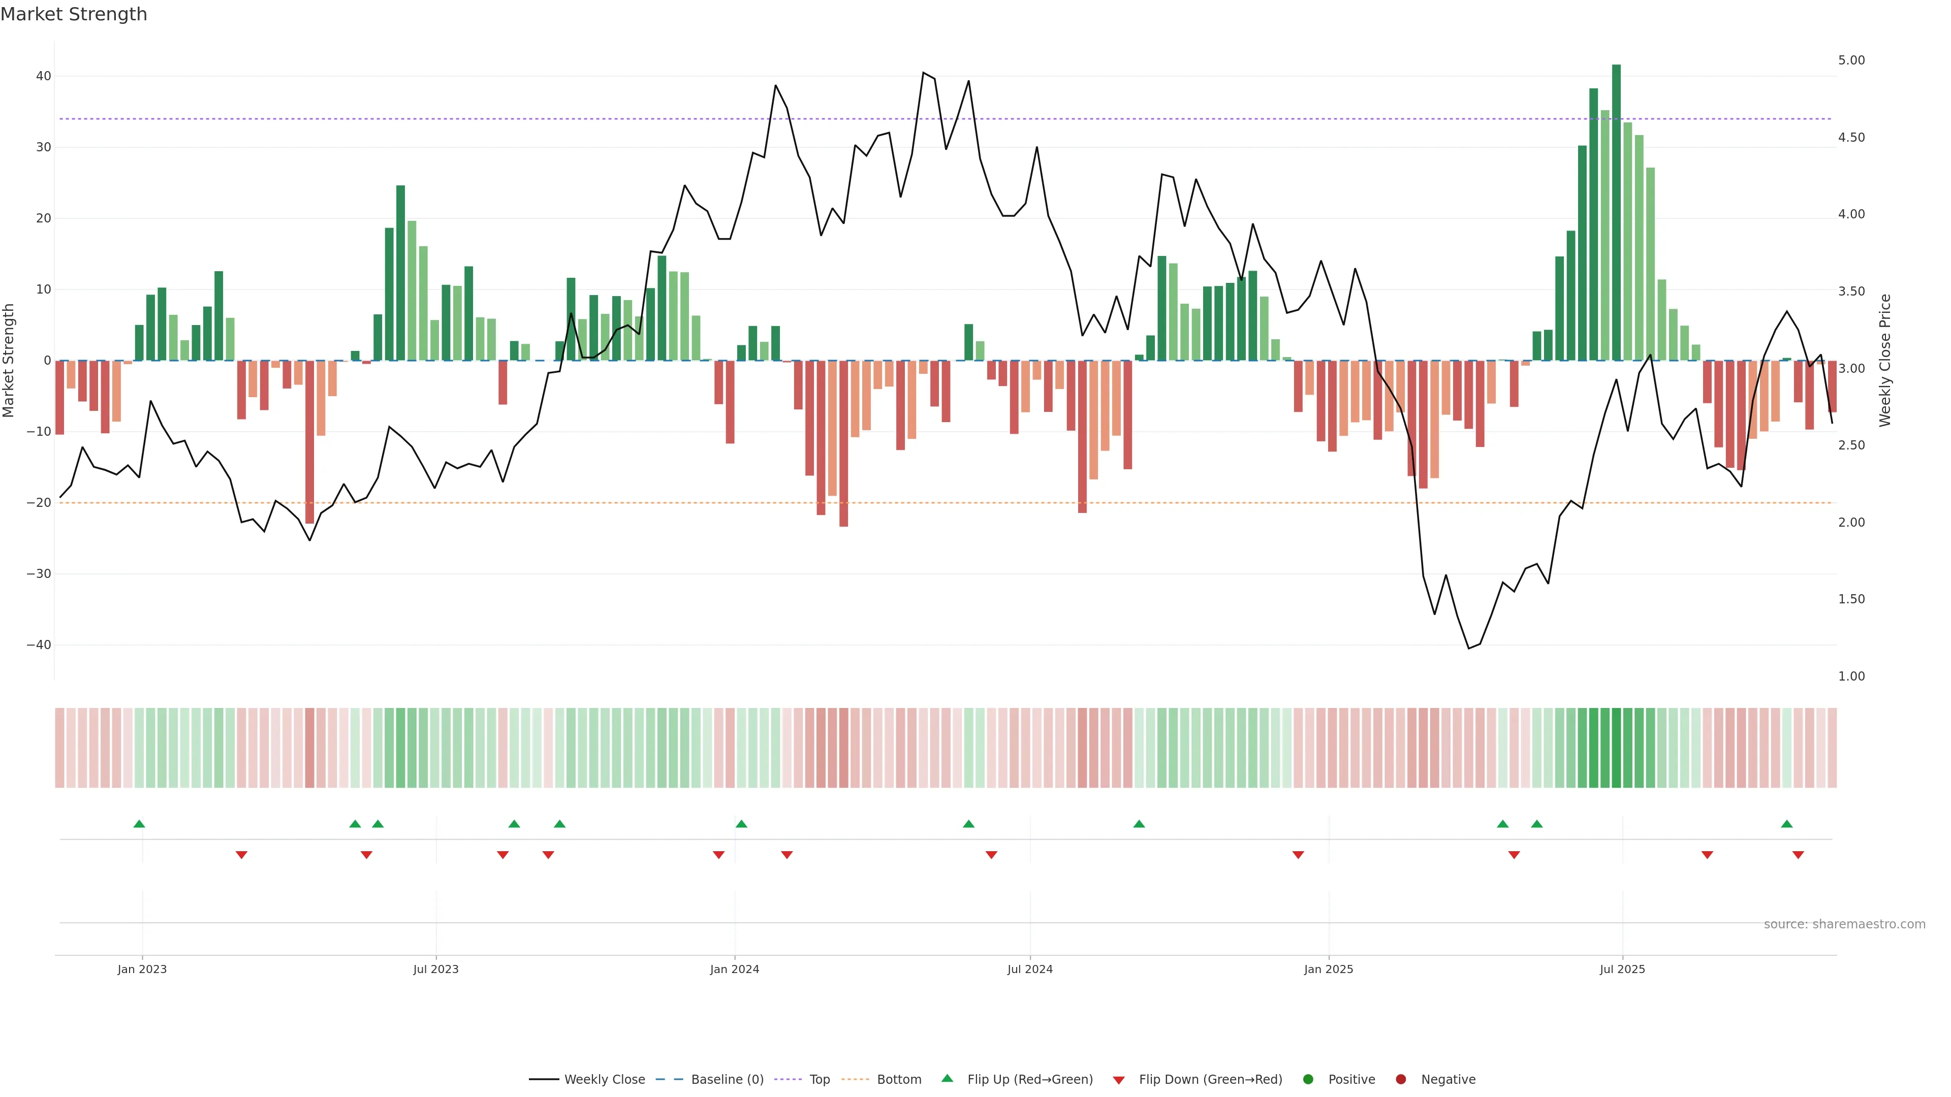Click the 5.00 right axis tick label
Image resolution: width=1951 pixels, height=1097 pixels.
pyautogui.click(x=1851, y=60)
